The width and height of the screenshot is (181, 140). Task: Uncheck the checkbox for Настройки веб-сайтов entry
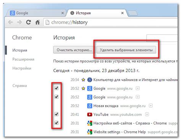(57, 123)
